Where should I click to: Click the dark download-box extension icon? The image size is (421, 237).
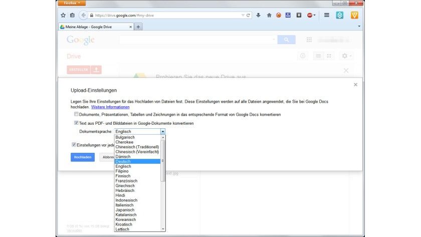click(x=299, y=16)
